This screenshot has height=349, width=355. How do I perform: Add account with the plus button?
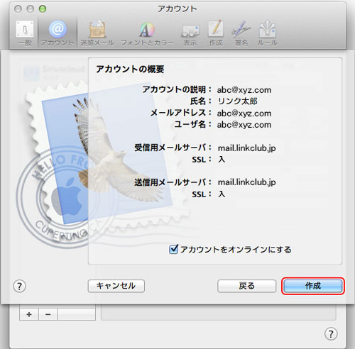click(29, 314)
